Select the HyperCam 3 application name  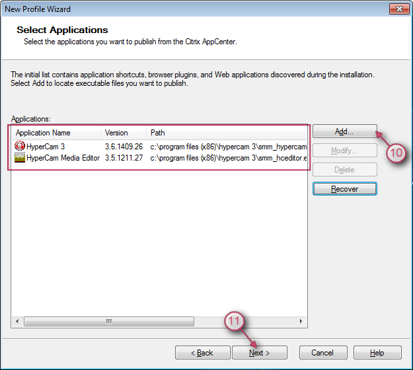click(x=46, y=146)
